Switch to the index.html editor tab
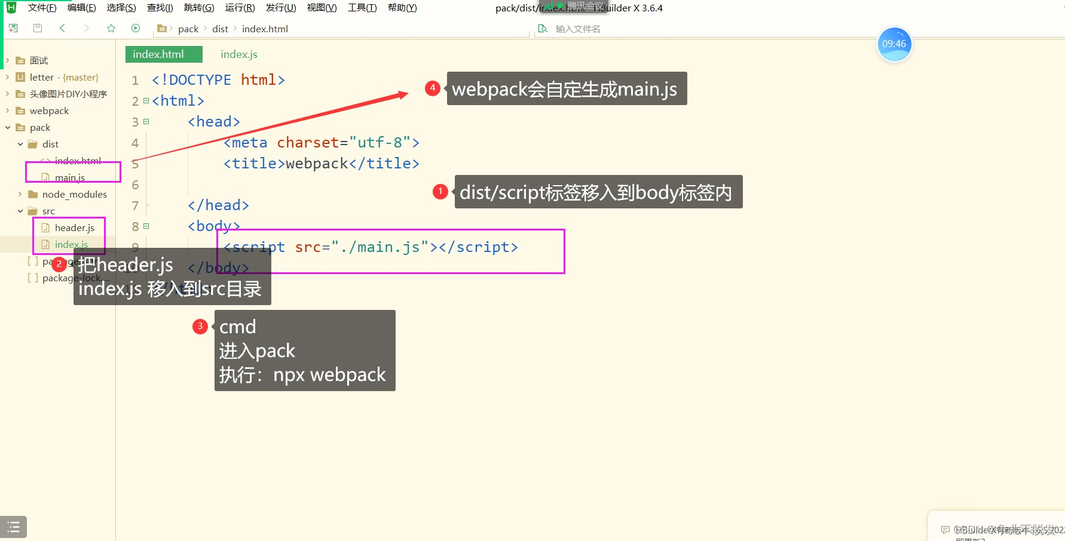 pos(164,54)
